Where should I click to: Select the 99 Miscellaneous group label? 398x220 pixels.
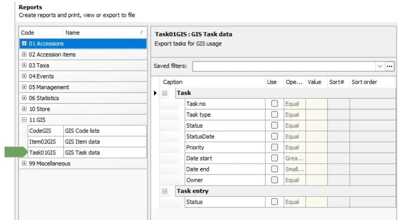coord(49,163)
